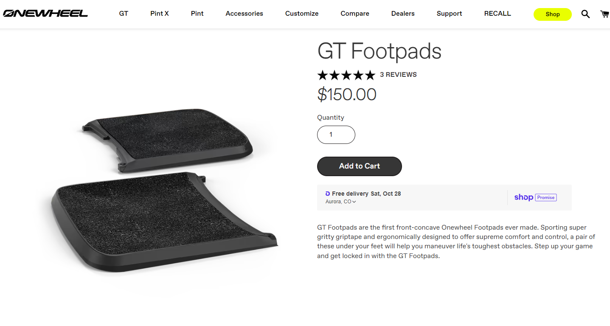Go to the Pint page
Viewport: 610px width, 326px height.
(x=197, y=14)
